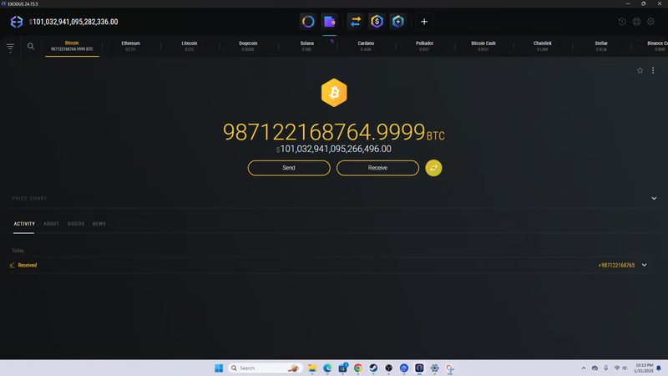
Task: Expand the Received transaction details
Action: pos(644,265)
